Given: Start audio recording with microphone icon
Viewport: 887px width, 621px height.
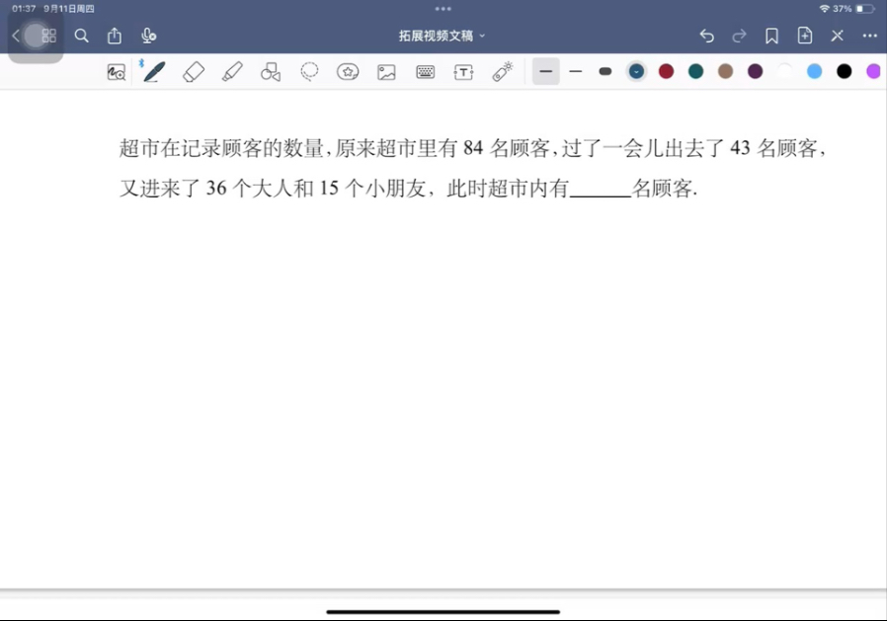Looking at the screenshot, I should [148, 36].
